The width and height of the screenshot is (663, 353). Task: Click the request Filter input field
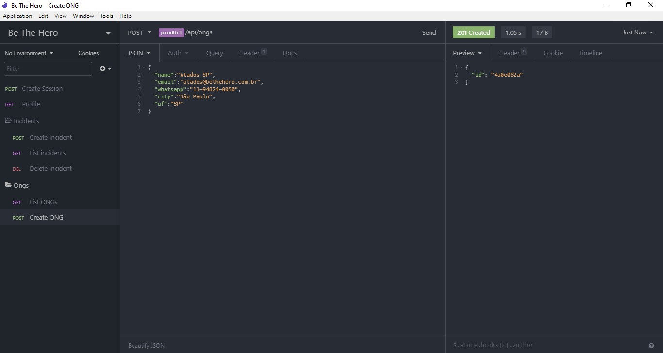[48, 68]
